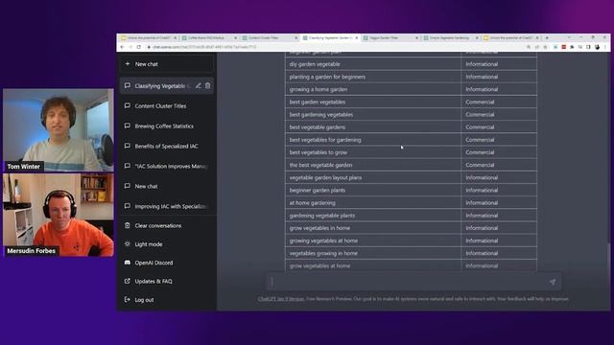Image resolution: width=614 pixels, height=345 pixels.
Task: Click the "best vegetables to grow" cell
Action: (373, 152)
